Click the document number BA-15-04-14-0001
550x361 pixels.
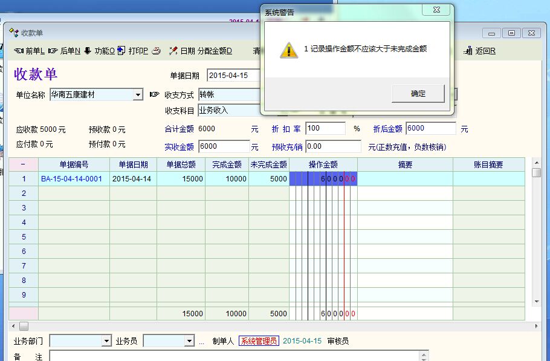(x=71, y=179)
